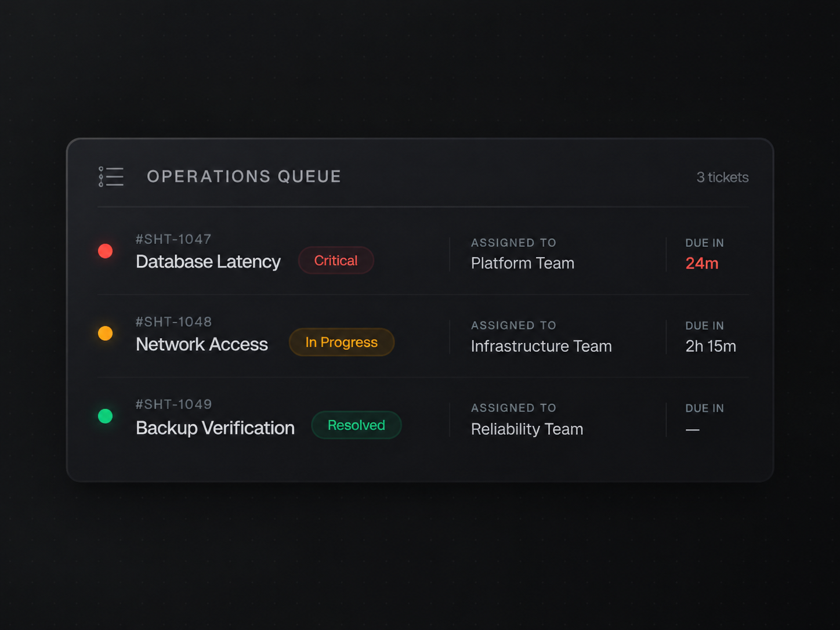Click the red status dot for Database Latency
Screen dimensions: 840x630
coord(105,251)
